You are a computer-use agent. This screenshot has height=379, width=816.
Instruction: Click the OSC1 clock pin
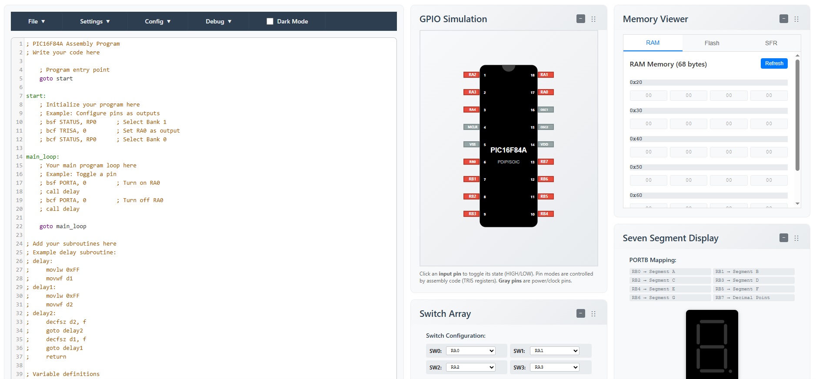tap(545, 110)
